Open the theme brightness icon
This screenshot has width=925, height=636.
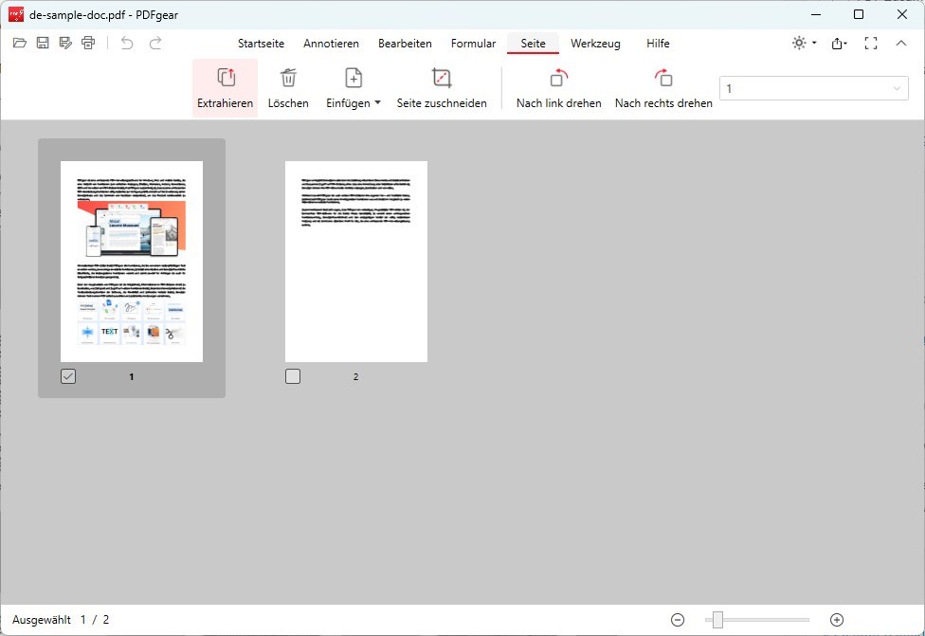pyautogui.click(x=801, y=43)
